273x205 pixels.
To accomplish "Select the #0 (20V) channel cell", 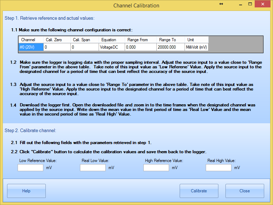I will click(x=31, y=47).
